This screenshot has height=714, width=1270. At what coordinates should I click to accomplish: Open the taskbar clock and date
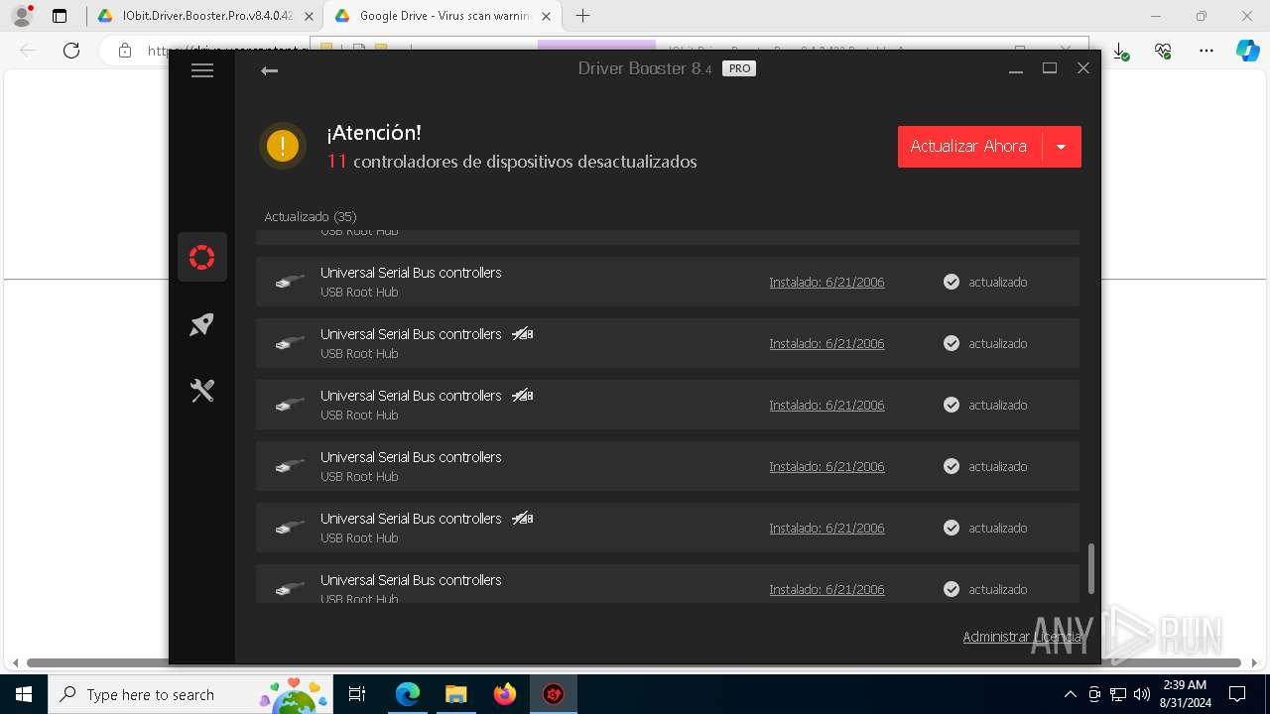click(x=1185, y=694)
